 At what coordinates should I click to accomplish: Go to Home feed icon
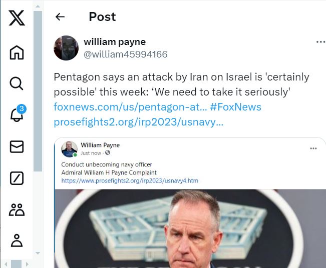(17, 52)
